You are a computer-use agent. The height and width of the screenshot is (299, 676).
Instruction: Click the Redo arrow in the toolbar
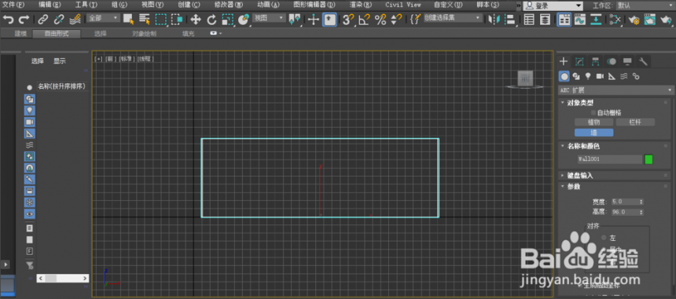[24, 20]
